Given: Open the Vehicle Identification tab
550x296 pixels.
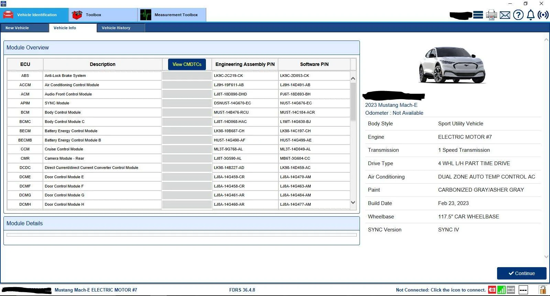Looking at the screenshot, I should click(x=34, y=15).
